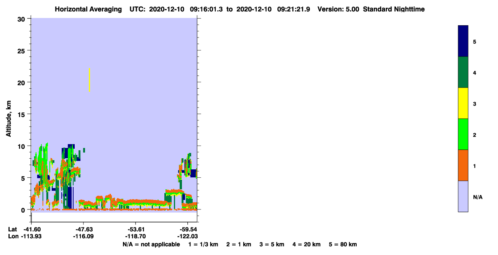498x255 pixels.
Task: Click the 'Horizontal Averaging' title text
Action: tap(89, 9)
